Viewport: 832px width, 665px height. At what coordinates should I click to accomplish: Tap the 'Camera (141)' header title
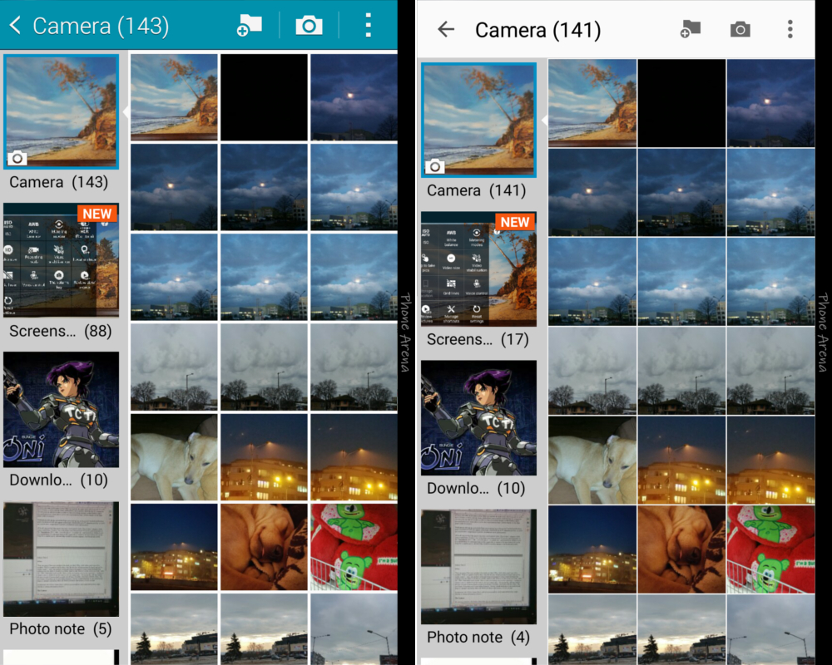pos(537,31)
